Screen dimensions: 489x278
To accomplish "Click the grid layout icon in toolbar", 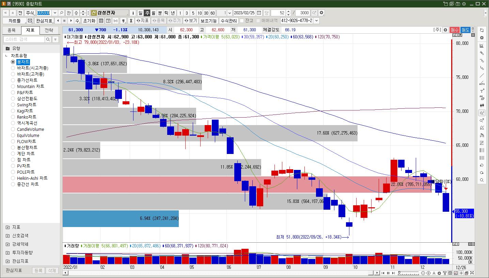I will click(x=101, y=21).
